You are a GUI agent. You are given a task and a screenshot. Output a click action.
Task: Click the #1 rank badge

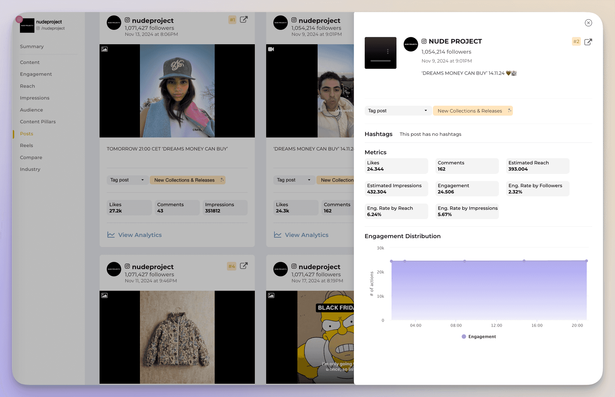(232, 20)
